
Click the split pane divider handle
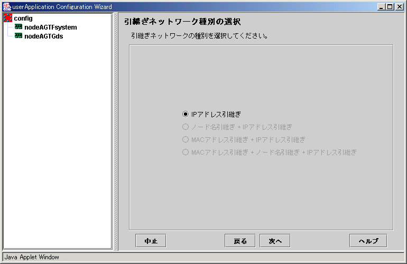click(x=116, y=131)
